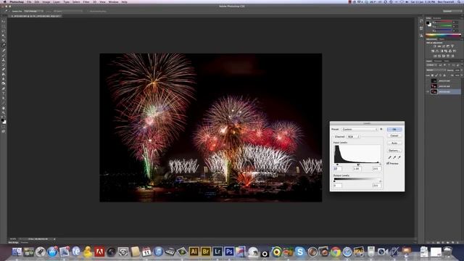Add a Color Balance adjustment
The image size is (464, 261).
coord(436,51)
